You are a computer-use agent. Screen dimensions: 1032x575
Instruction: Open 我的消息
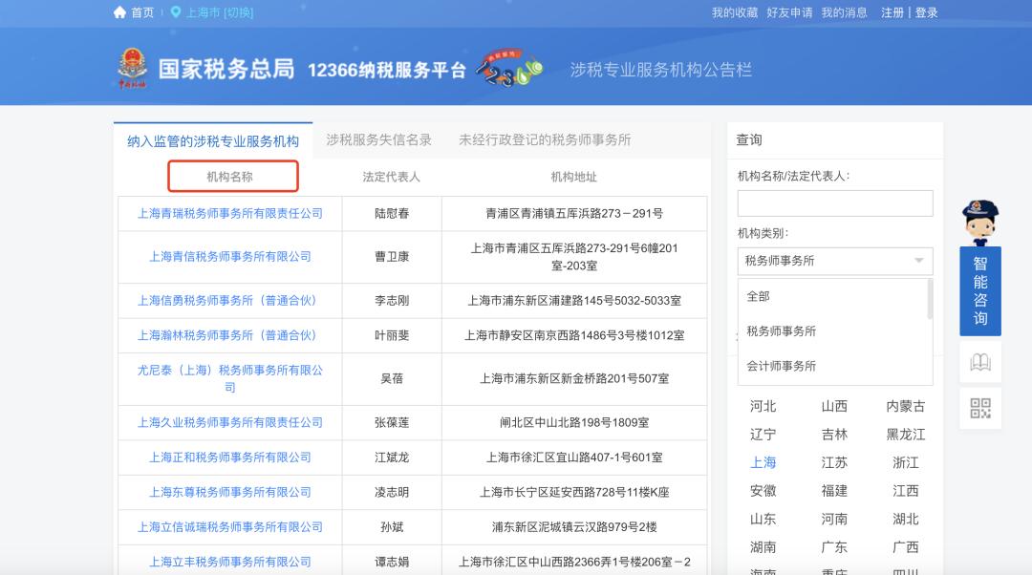pos(845,12)
